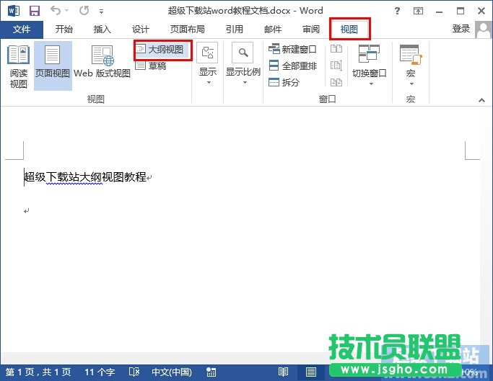Switch to 阅读视图 Read Mode

(18, 66)
